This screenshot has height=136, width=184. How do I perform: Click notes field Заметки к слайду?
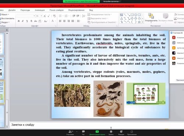tap(97, 125)
